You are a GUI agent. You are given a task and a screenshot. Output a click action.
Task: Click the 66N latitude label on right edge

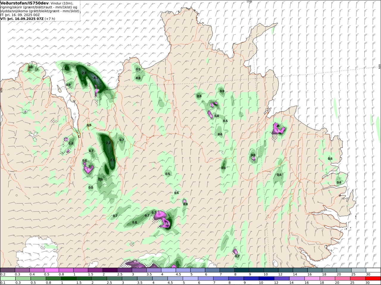point(380,67)
